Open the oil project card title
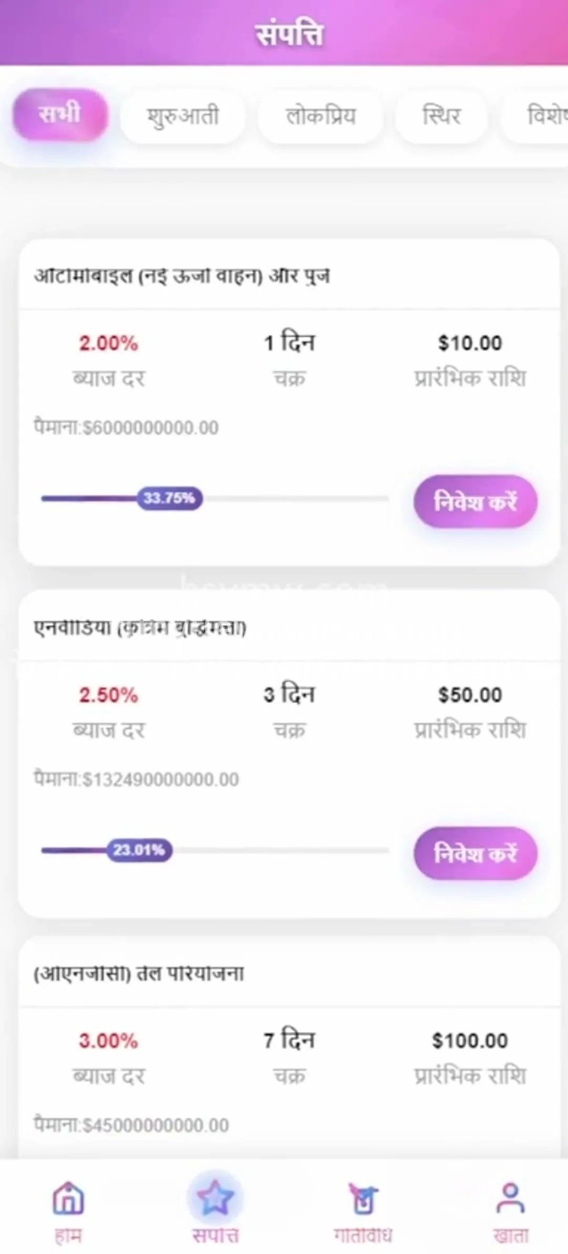This screenshot has width=568, height=1254. tap(139, 974)
